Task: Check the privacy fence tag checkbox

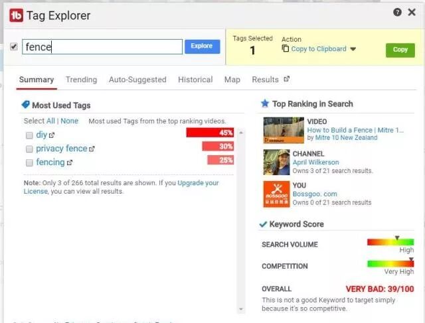Action: (29, 149)
